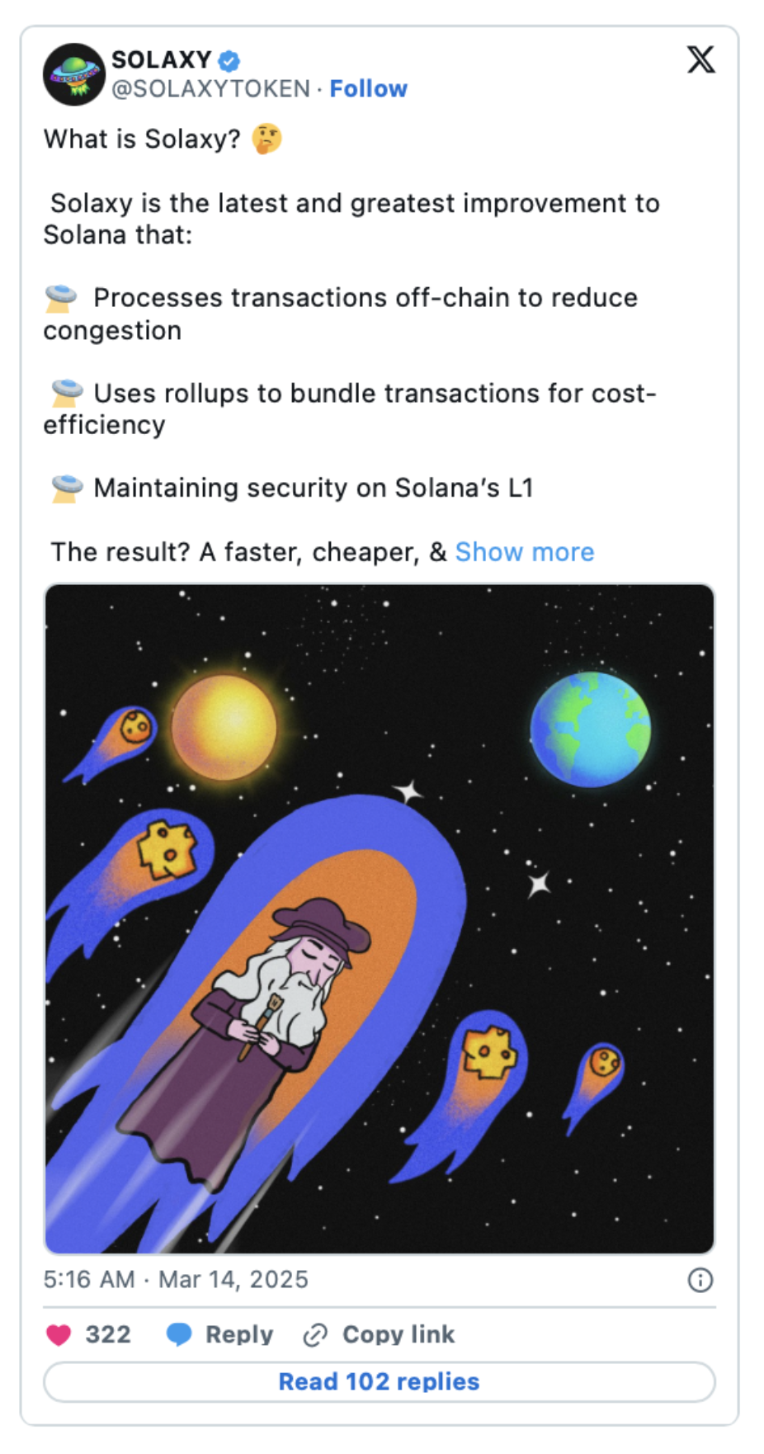Click the thinking face emoji
The height and width of the screenshot is (1454, 764).
[x=266, y=139]
